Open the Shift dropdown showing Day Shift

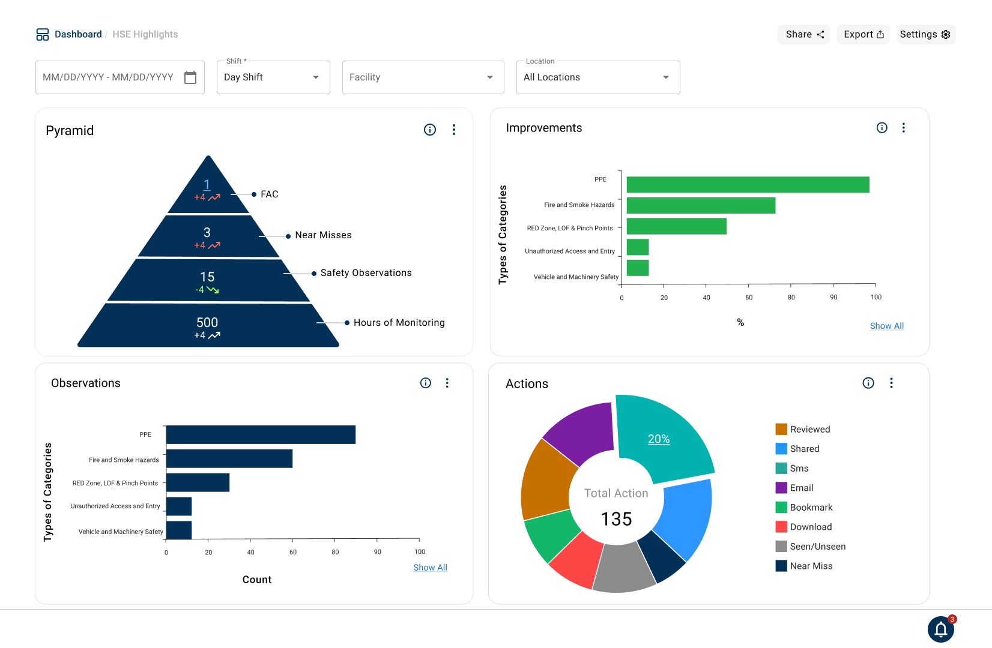(273, 77)
